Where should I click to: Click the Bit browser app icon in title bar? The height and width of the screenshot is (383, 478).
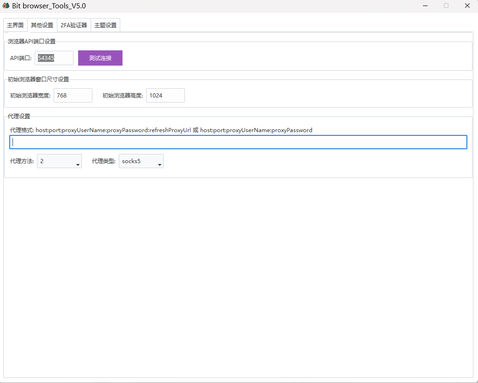pyautogui.click(x=6, y=6)
